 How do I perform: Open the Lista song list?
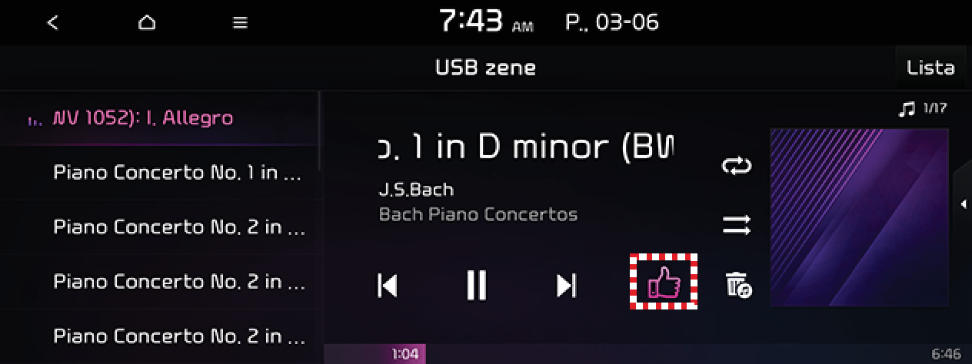pos(930,68)
